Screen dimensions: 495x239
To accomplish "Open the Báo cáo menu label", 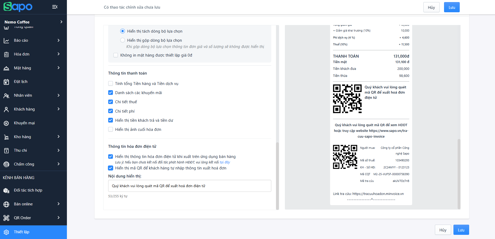I will [21, 40].
